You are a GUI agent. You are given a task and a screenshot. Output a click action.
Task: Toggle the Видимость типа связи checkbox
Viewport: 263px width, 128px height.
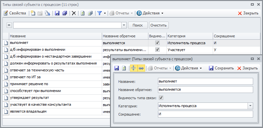[x=161, y=98]
